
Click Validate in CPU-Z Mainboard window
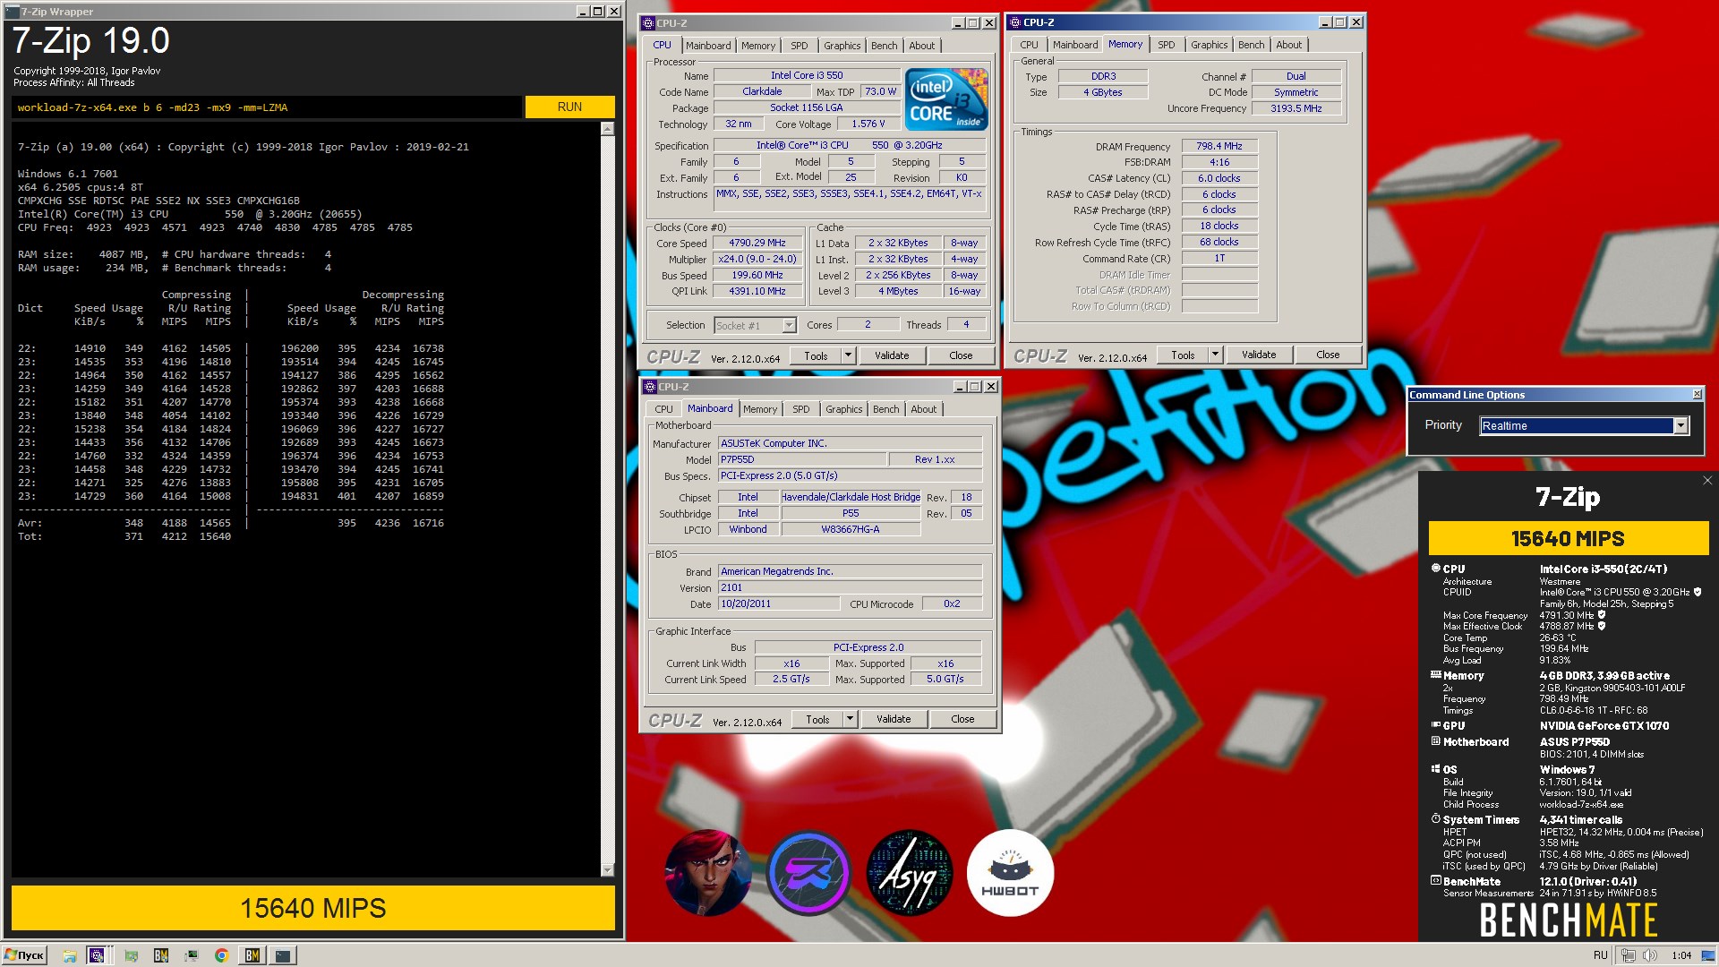[894, 719]
